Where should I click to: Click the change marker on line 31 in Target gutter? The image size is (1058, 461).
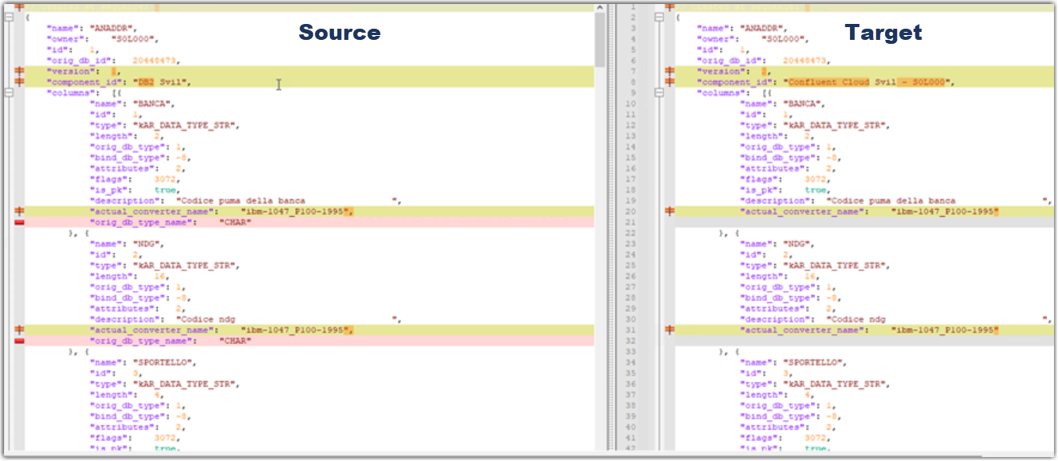pos(669,329)
